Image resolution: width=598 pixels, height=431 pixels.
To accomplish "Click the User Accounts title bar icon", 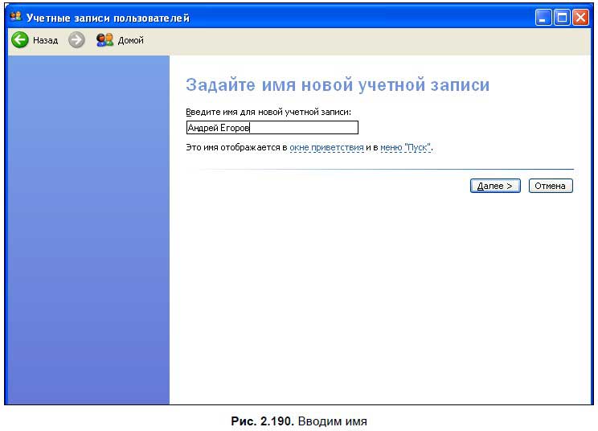I will [15, 17].
